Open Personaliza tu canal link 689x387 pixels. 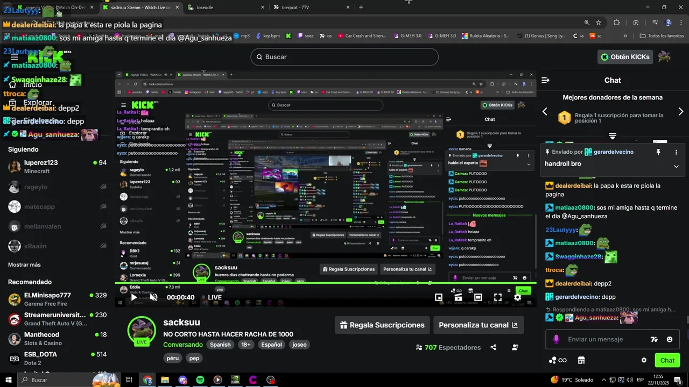(478, 325)
